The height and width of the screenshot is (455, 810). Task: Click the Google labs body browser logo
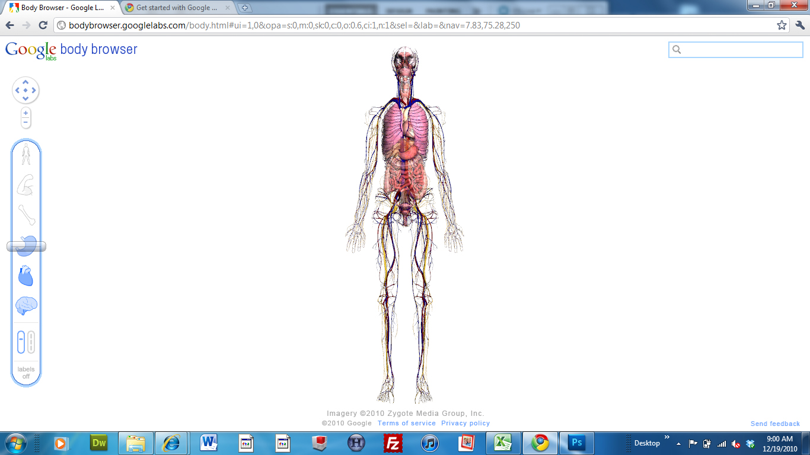[71, 50]
